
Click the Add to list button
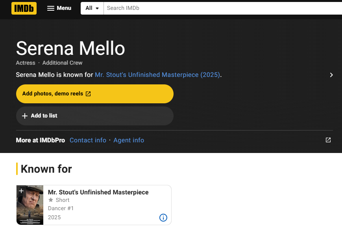pyautogui.click(x=95, y=116)
